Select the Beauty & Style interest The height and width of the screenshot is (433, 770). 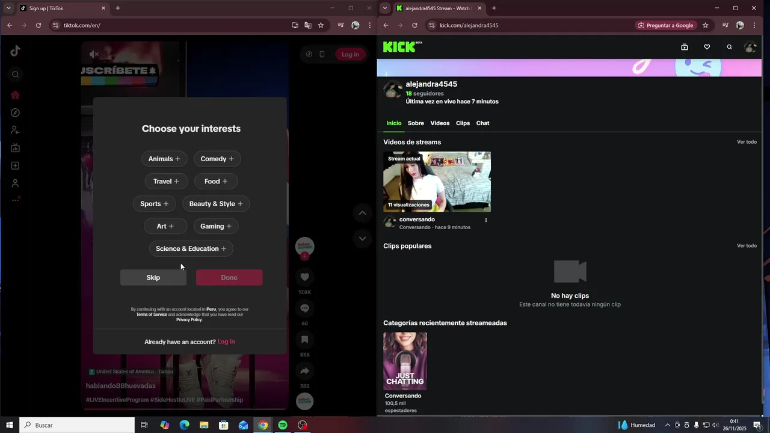click(x=216, y=204)
